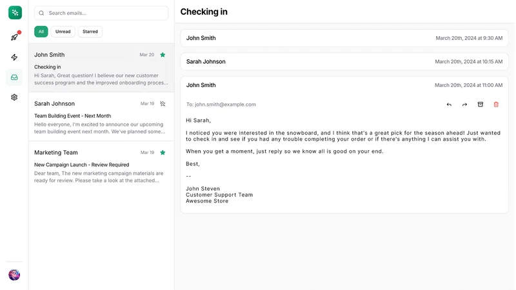Click the reply arrow icon
The height and width of the screenshot is (290, 516).
pyautogui.click(x=449, y=104)
